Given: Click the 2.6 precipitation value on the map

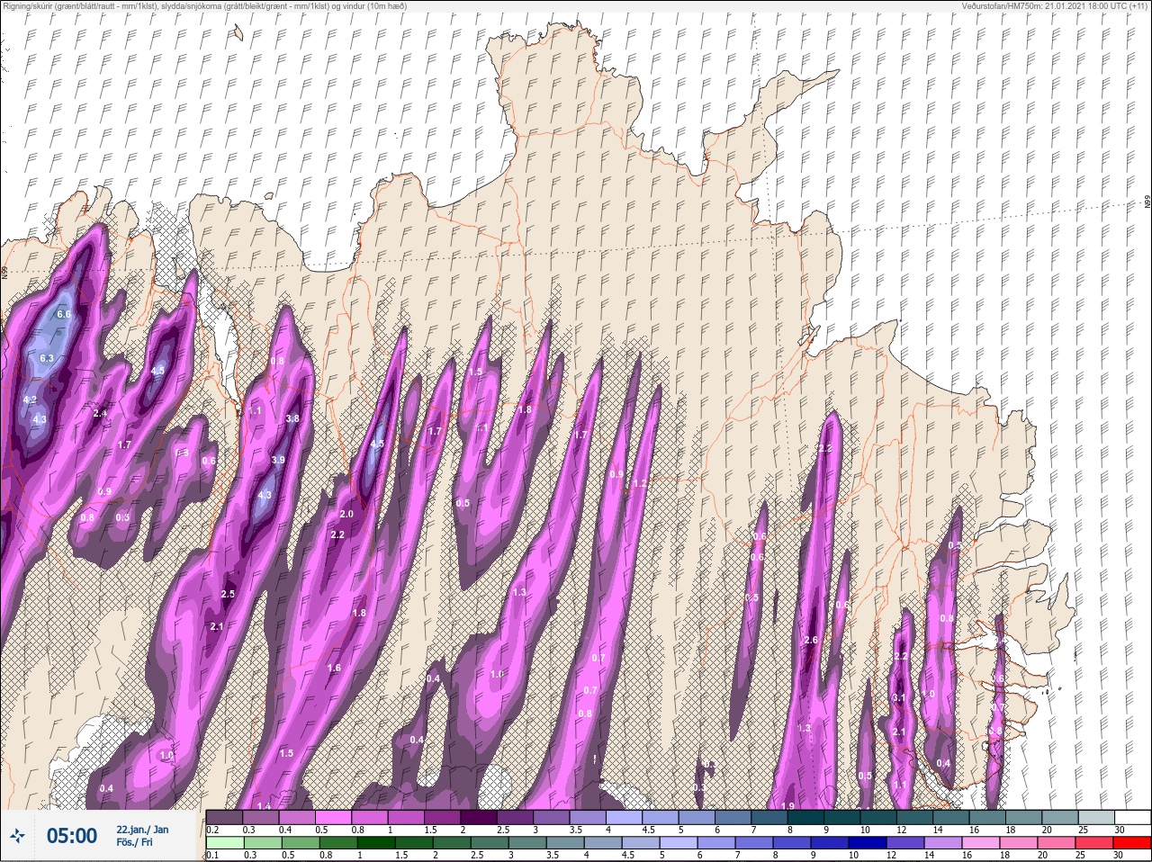Looking at the screenshot, I should [x=810, y=641].
